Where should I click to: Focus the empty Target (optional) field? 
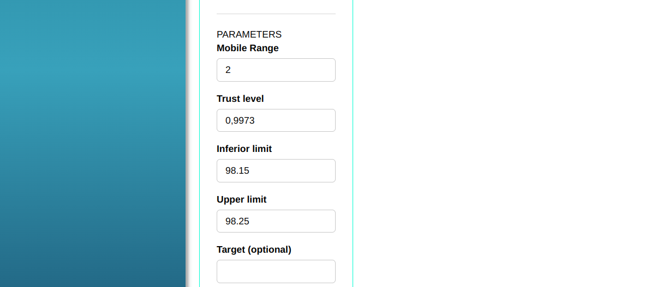point(276,271)
